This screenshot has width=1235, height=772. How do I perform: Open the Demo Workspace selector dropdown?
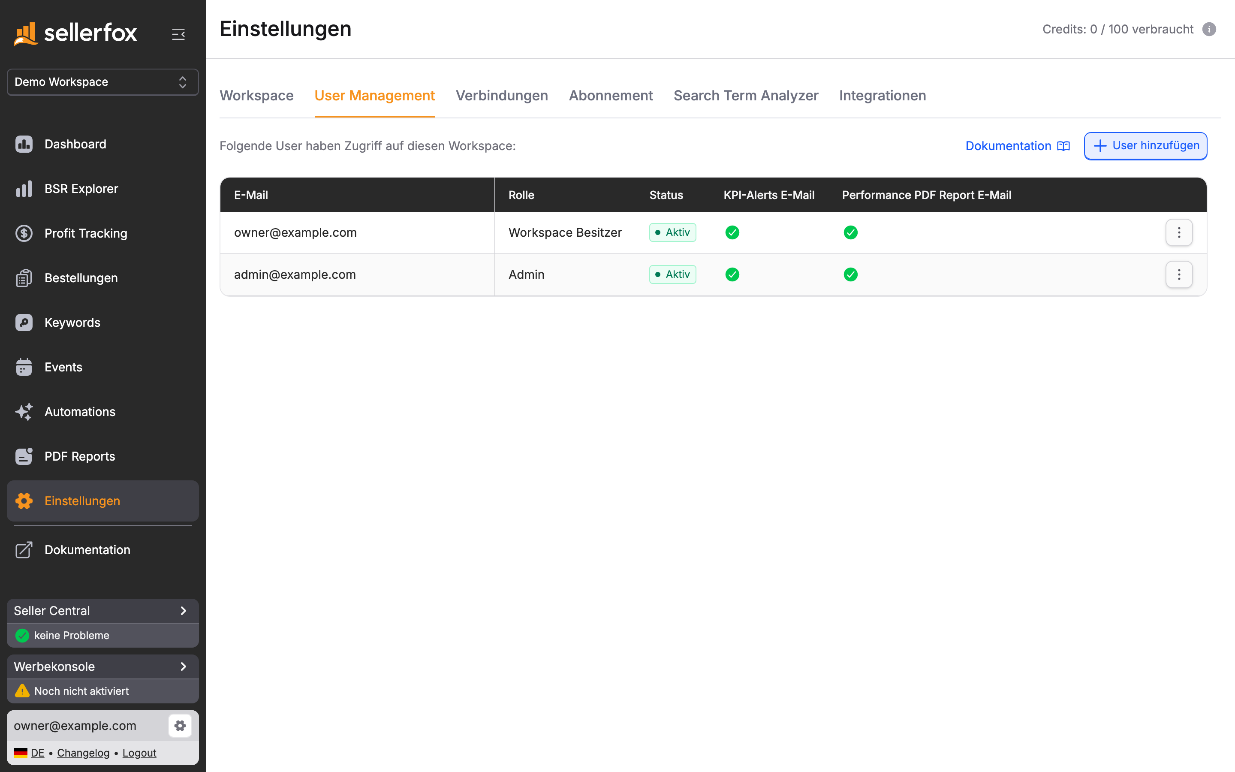102,82
